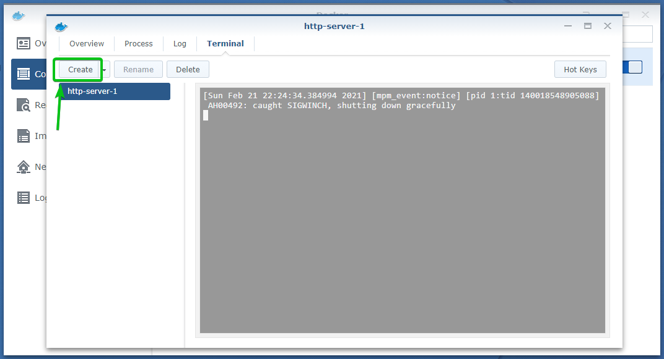
Task: Open the Hot Keys menu
Action: [x=580, y=69]
